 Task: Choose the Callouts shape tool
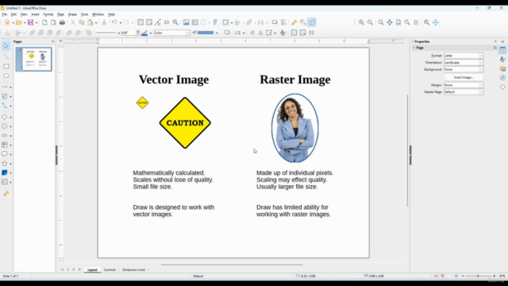5,154
